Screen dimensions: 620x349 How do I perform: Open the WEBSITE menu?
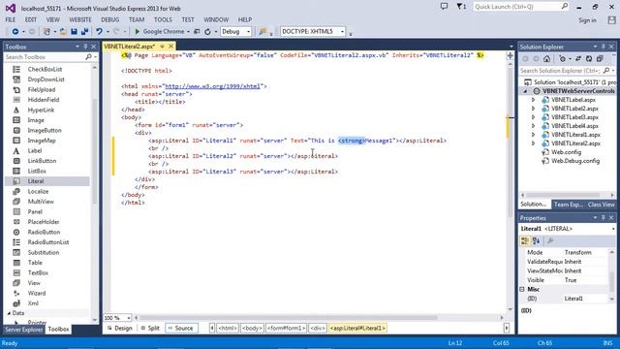pyautogui.click(x=80, y=19)
